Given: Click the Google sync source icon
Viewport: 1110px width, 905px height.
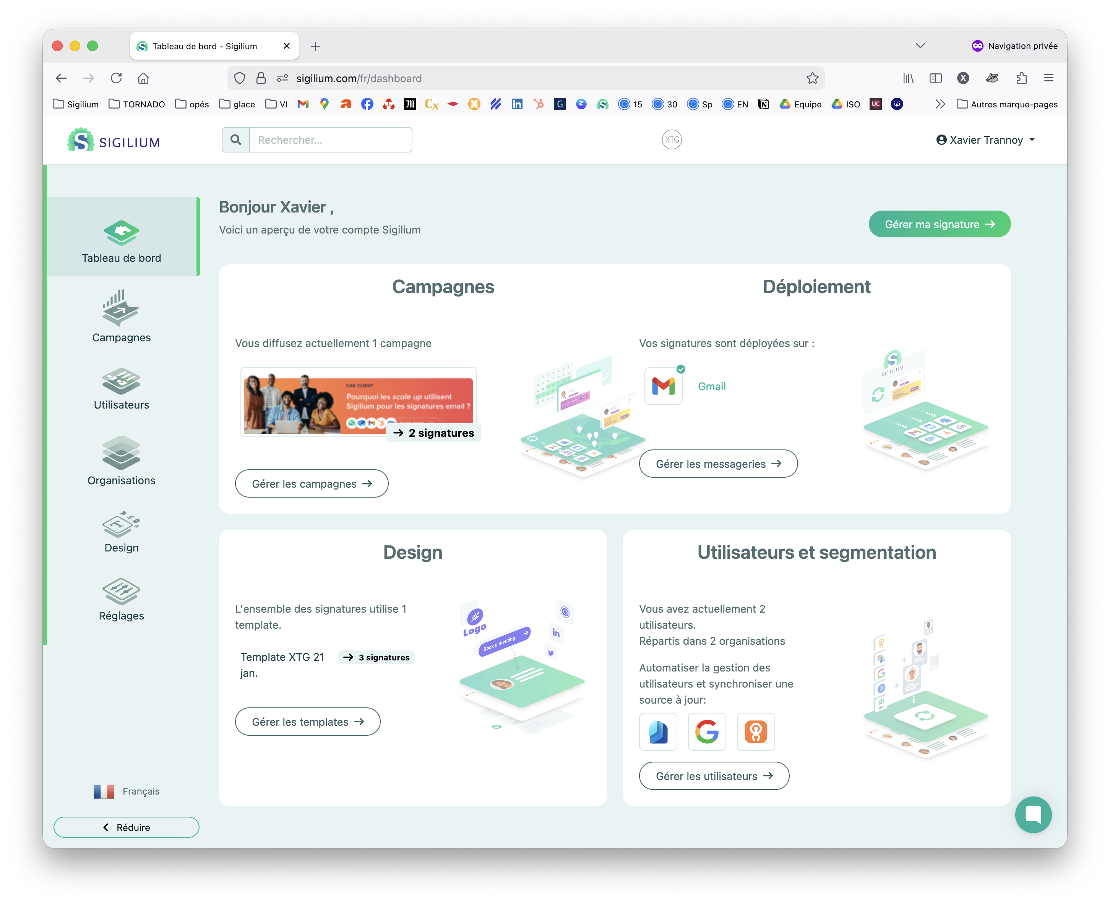Looking at the screenshot, I should pos(706,731).
